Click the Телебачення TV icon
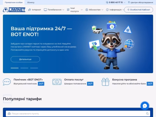 (45, 10)
